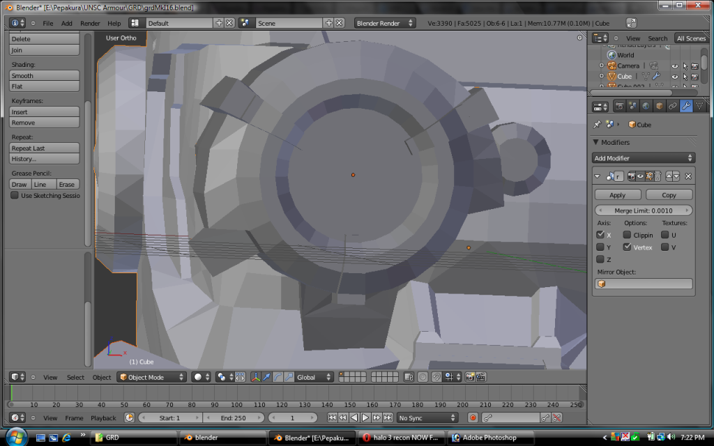Expand the Camera item in the outliner
714x446 pixels.
click(x=602, y=66)
